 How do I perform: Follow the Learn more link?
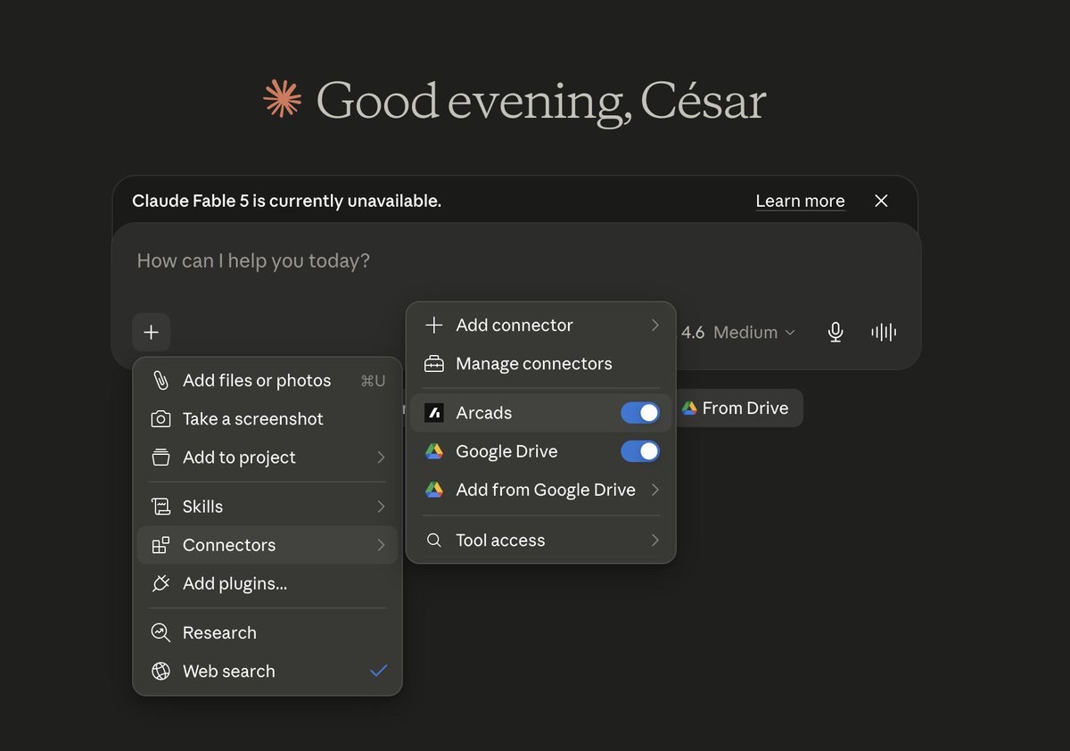click(800, 201)
